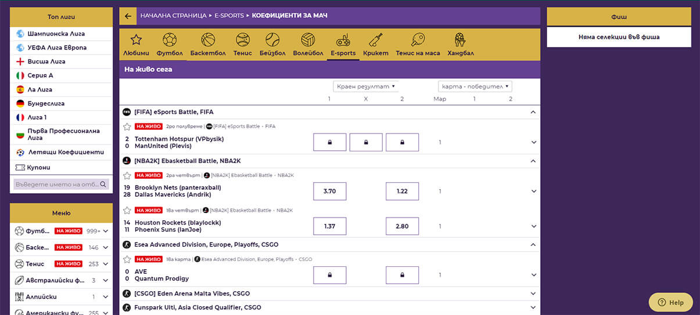
Task: Click locked home odds for AVE
Action: click(330, 275)
